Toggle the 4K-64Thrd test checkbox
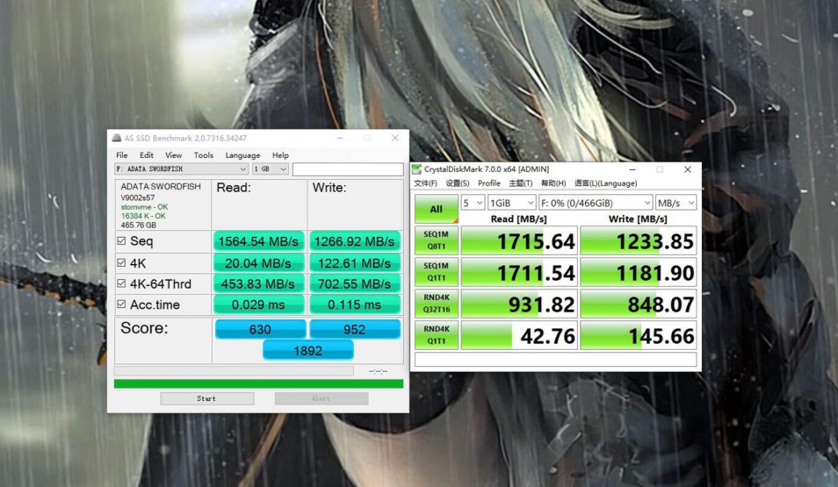Viewport: 838px width, 487px height. coord(121,283)
